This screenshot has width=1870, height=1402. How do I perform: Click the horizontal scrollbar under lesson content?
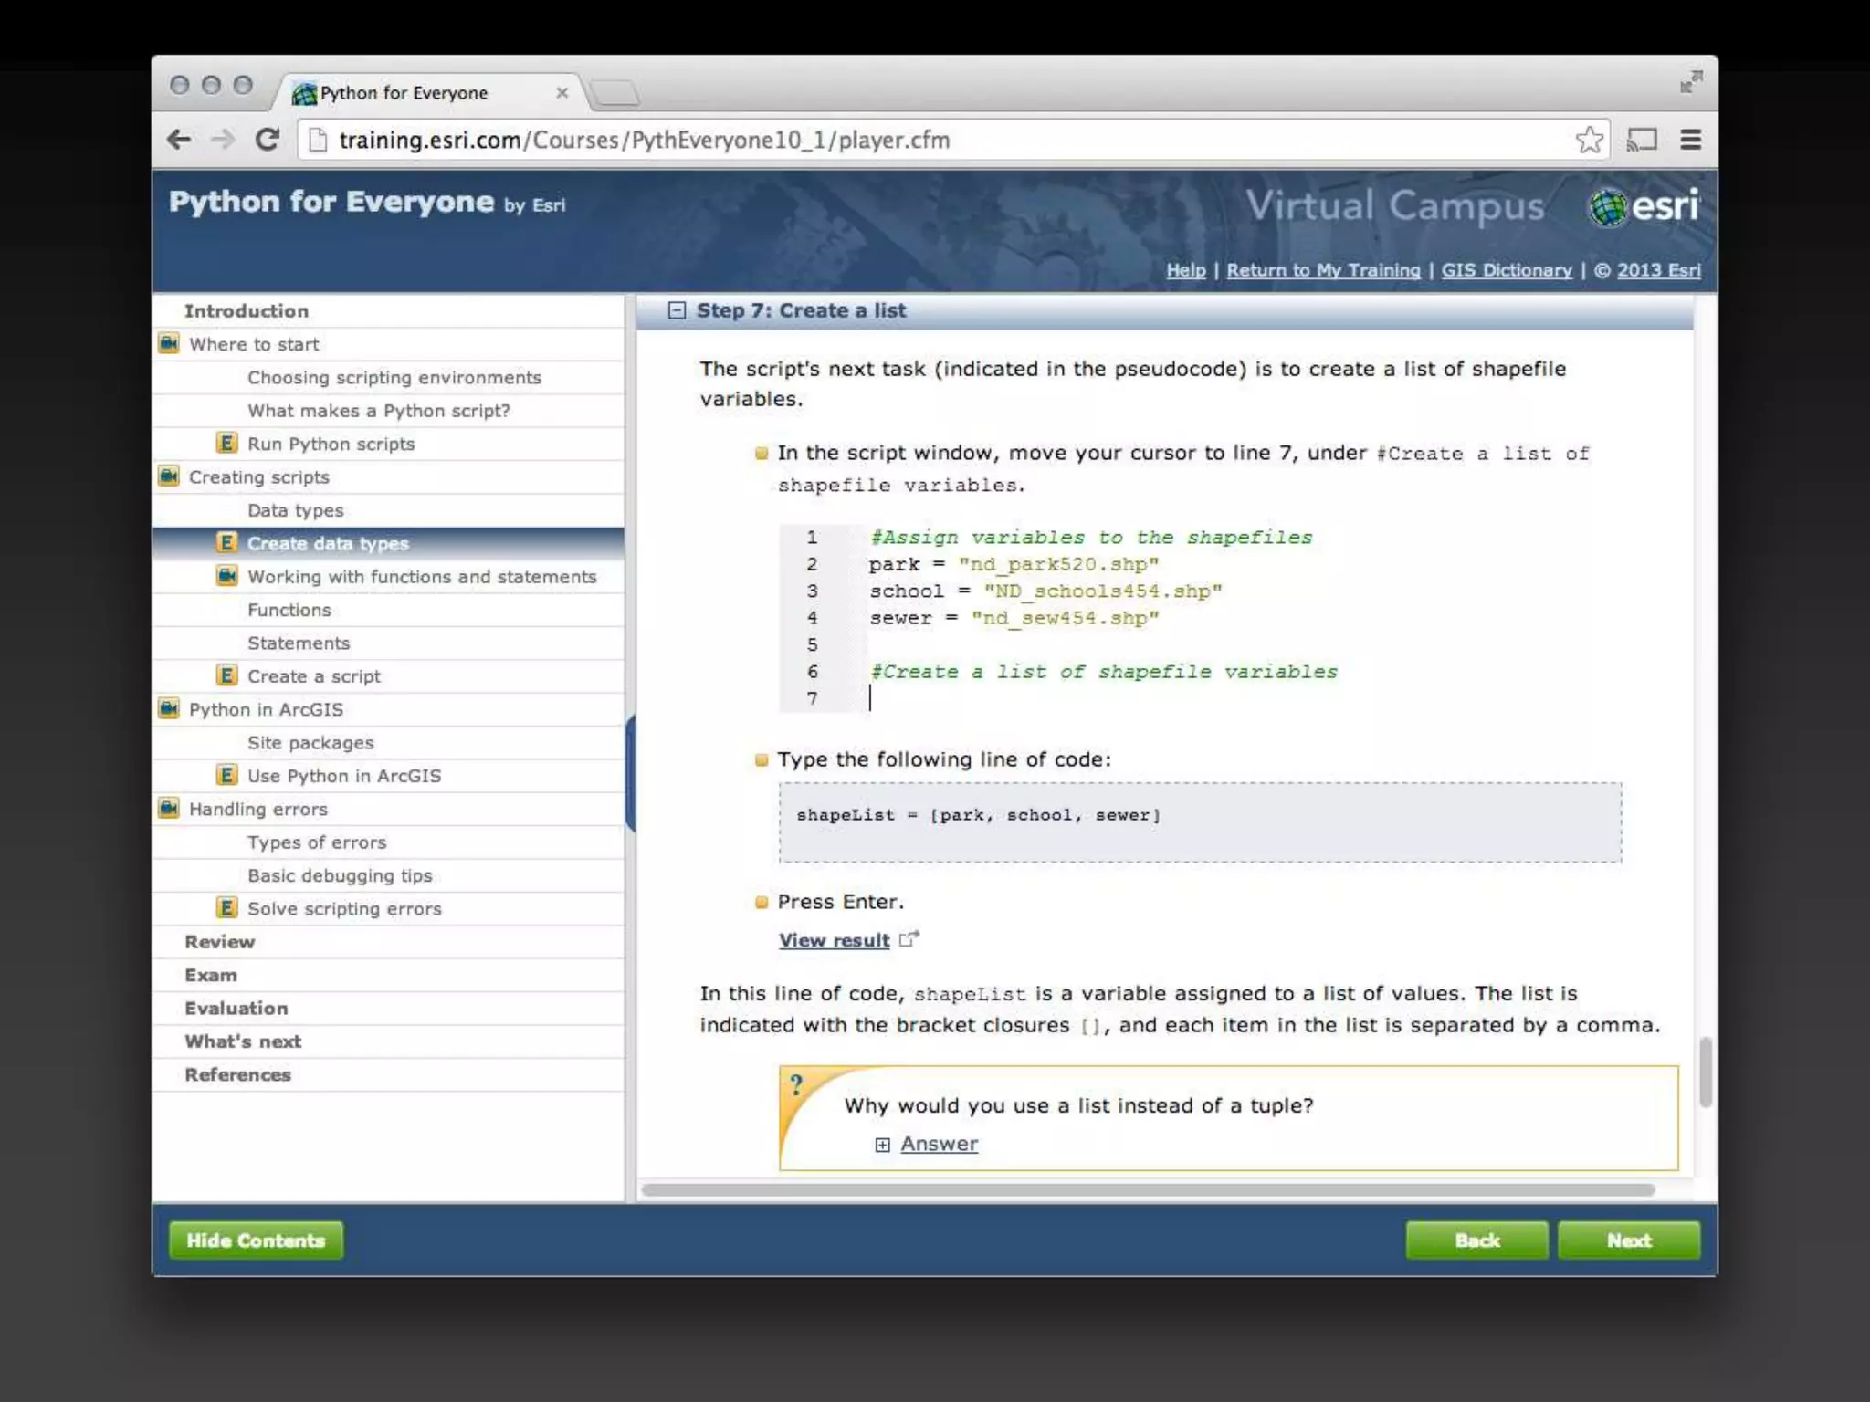1147,1189
